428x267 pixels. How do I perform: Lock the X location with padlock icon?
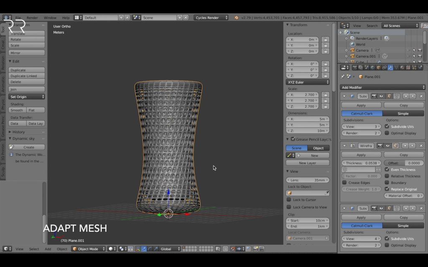[x=325, y=39]
